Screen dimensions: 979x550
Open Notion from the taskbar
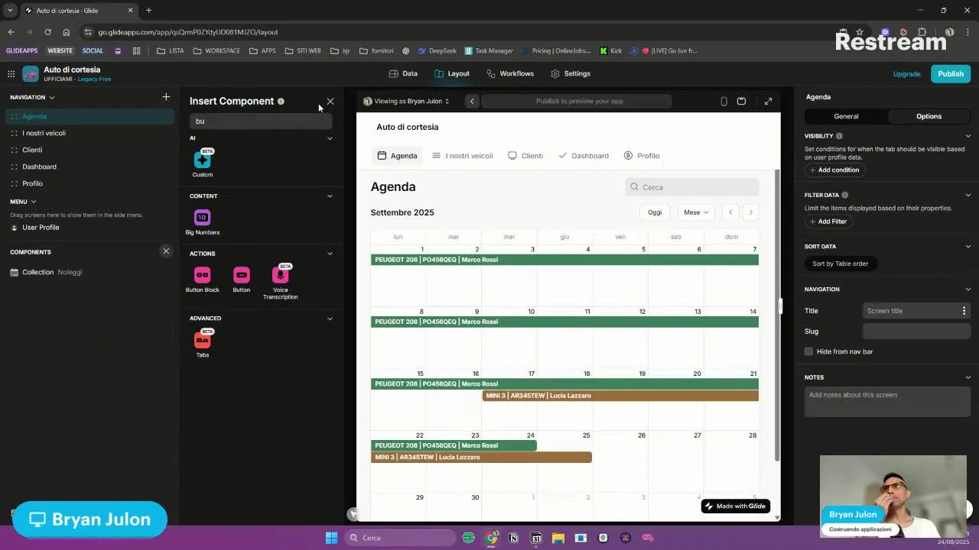click(513, 538)
